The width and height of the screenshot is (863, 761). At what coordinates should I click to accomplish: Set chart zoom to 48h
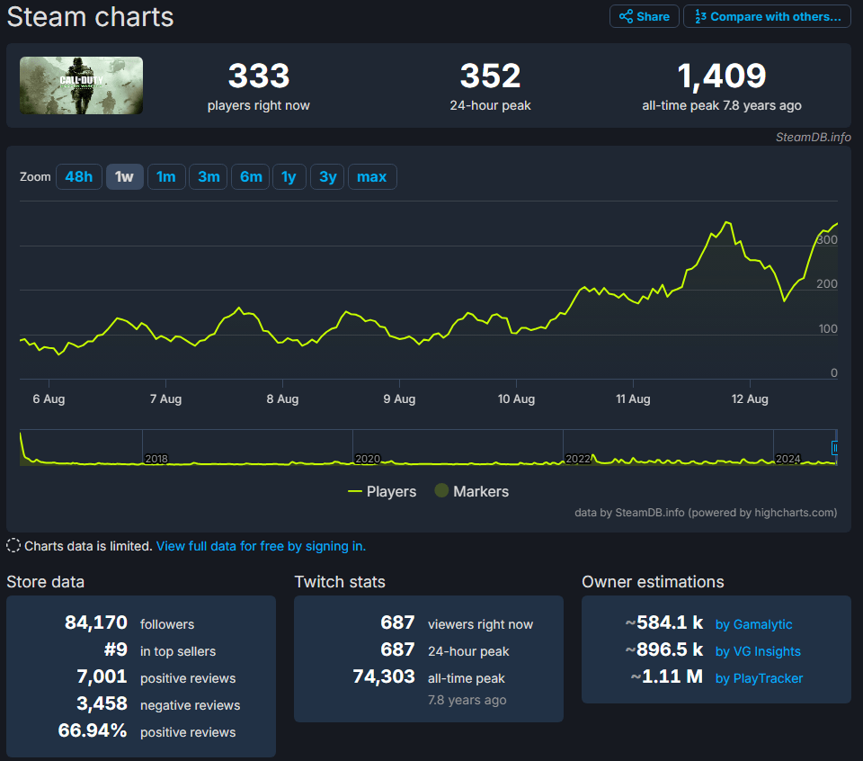[x=79, y=177]
